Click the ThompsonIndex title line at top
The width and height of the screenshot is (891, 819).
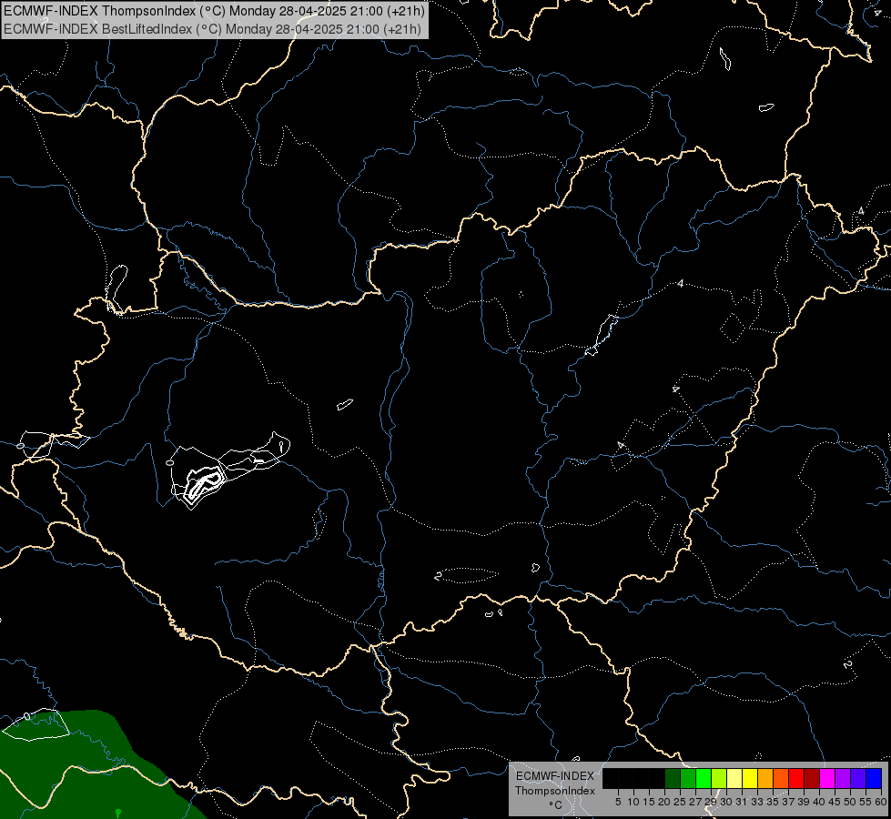(214, 10)
